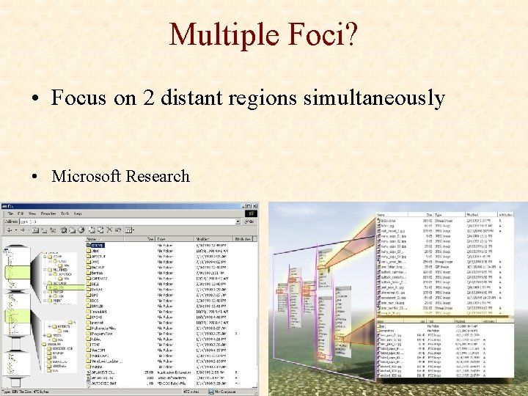Open the Address bar dropdown arrow
528x396 pixels.
(x=238, y=221)
